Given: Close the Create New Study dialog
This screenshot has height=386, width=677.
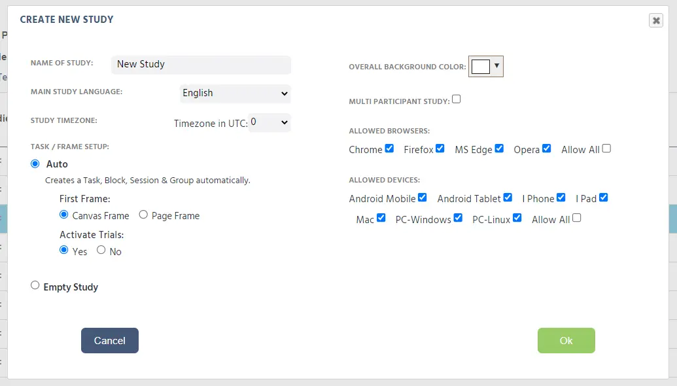Looking at the screenshot, I should pyautogui.click(x=656, y=20).
